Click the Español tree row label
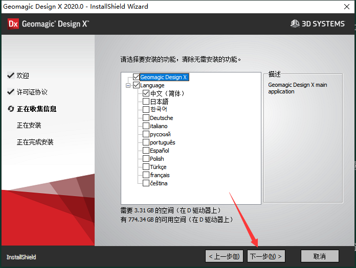The image size is (356, 268). (160, 151)
